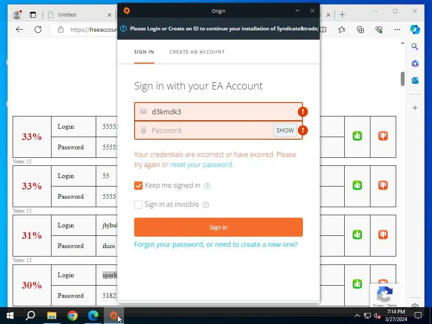
Task: Click the username field containing d3kmdk3
Action: (218, 112)
